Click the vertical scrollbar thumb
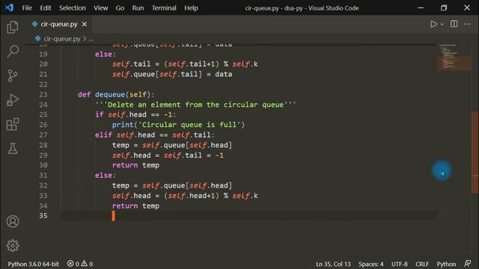This screenshot has height=269, width=479. pyautogui.click(x=475, y=152)
